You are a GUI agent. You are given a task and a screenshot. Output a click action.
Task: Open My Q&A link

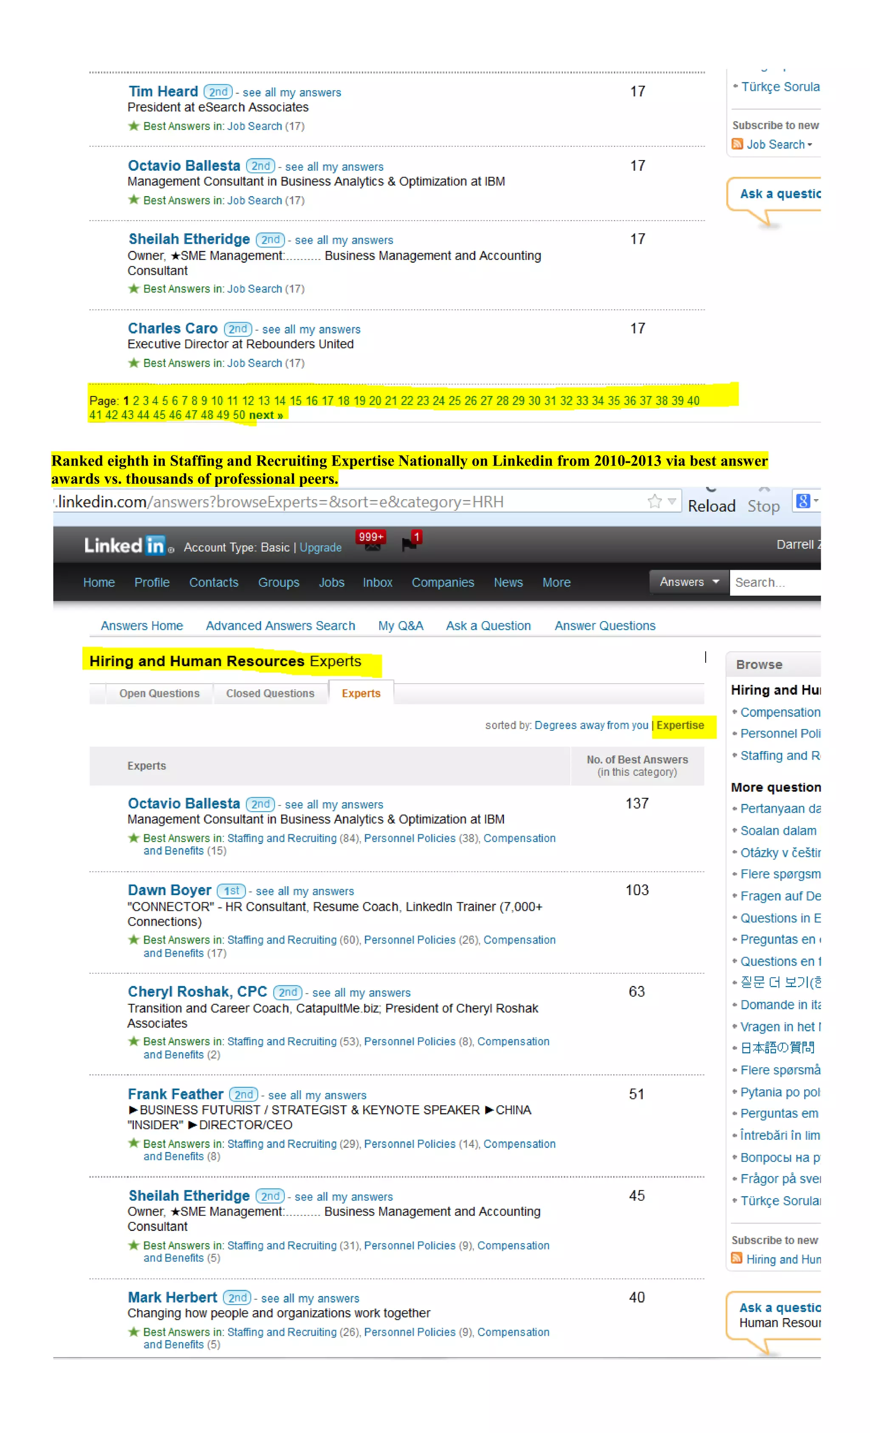pos(400,625)
